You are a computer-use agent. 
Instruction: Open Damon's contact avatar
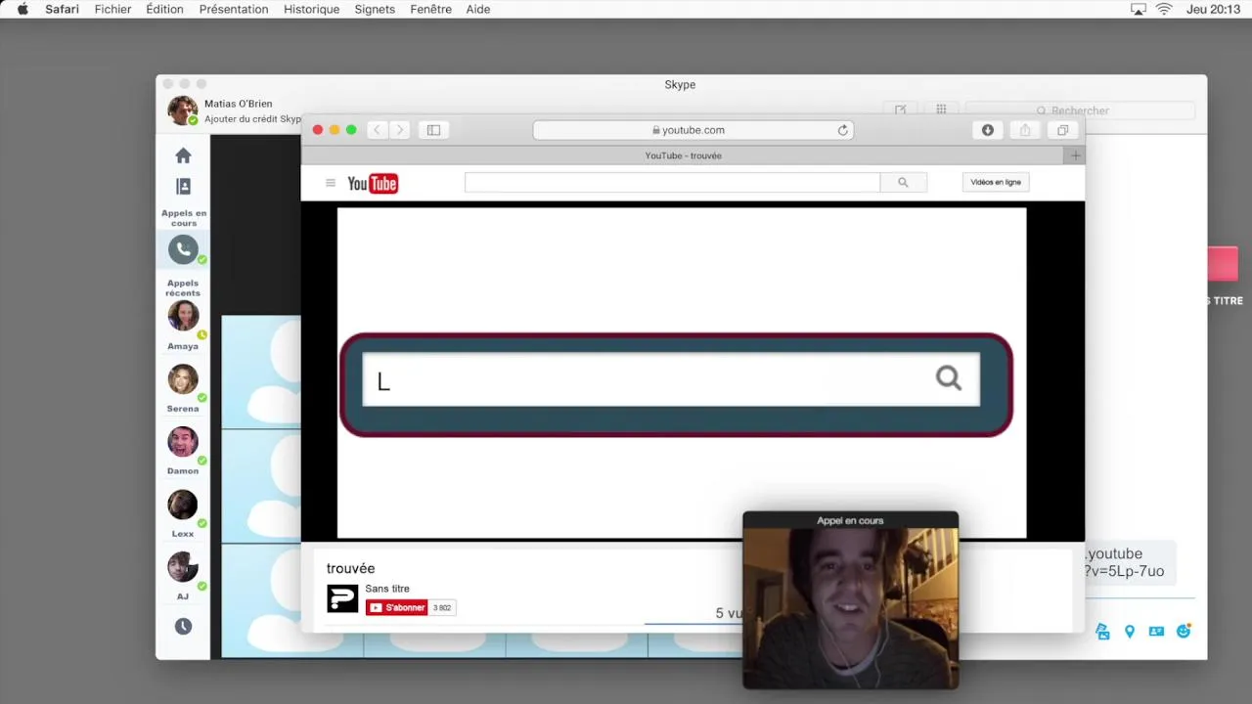tap(183, 441)
